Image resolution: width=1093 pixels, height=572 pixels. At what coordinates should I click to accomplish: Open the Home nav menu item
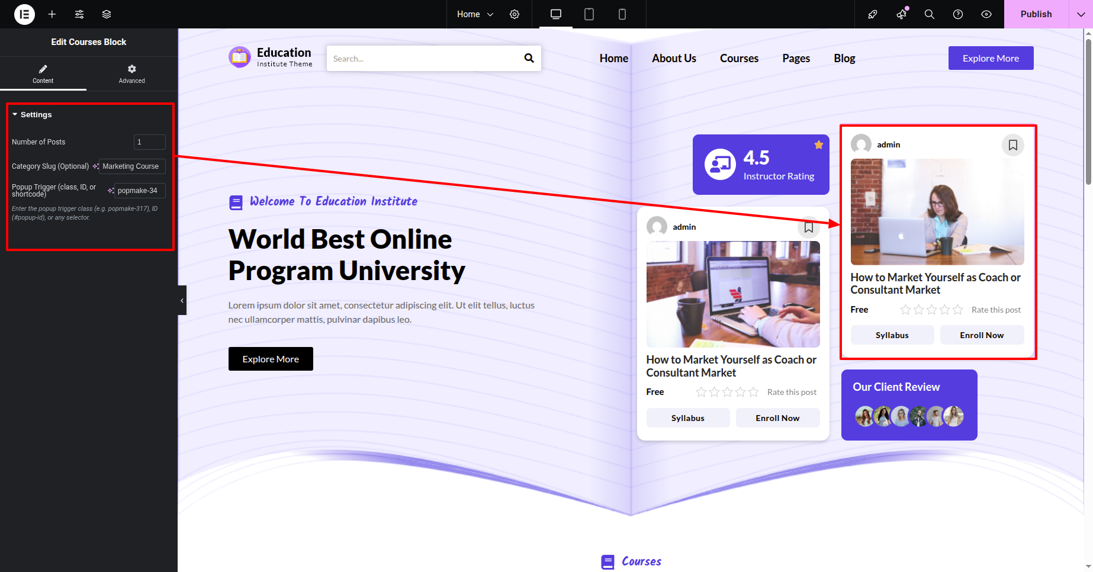(x=614, y=59)
